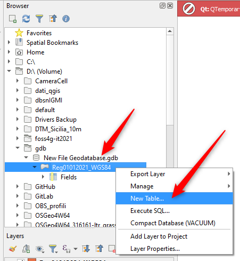Click the Collapse All browser icon
This screenshot has width=240, height=261.
53,19
